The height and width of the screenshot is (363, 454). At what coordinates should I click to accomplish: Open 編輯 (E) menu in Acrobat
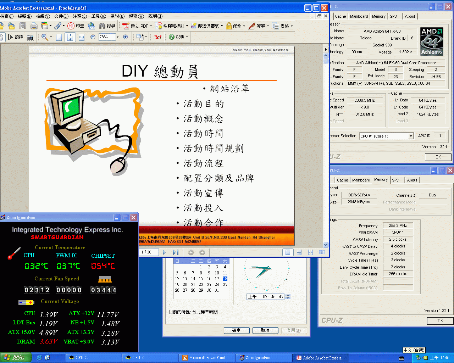(24, 16)
